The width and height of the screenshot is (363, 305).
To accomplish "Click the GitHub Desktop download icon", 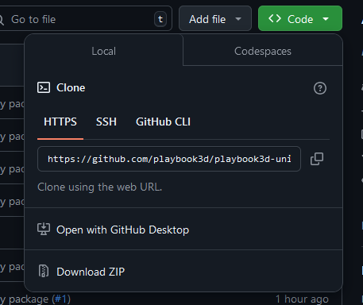I will (44, 230).
